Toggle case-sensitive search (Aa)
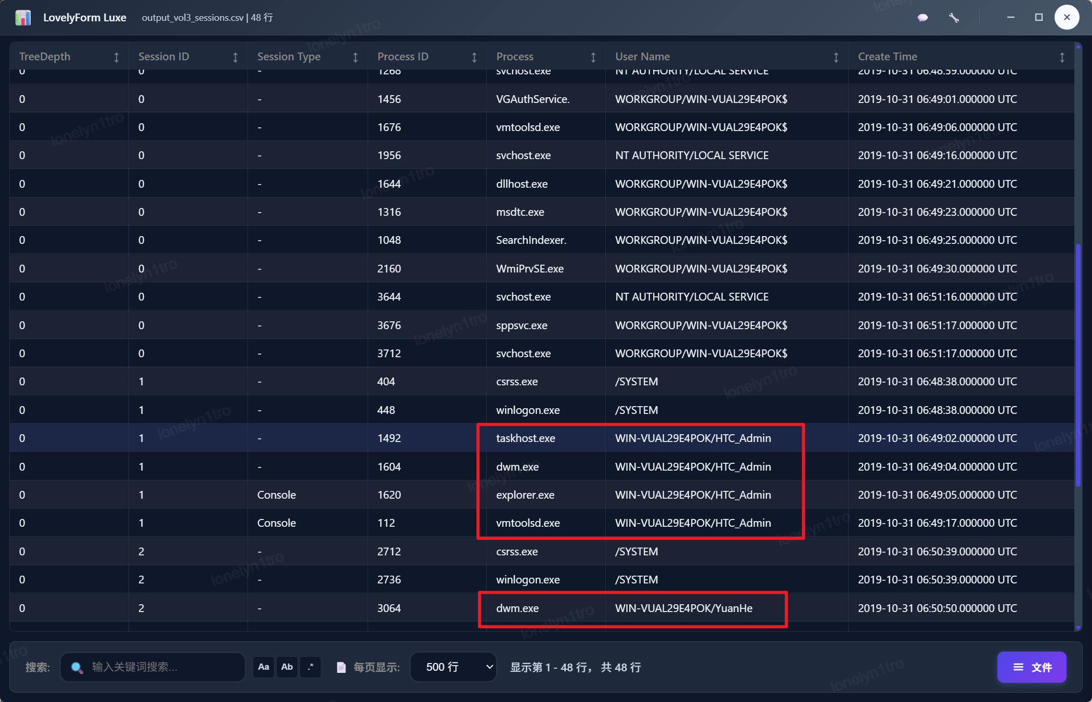This screenshot has height=702, width=1092. 264,667
